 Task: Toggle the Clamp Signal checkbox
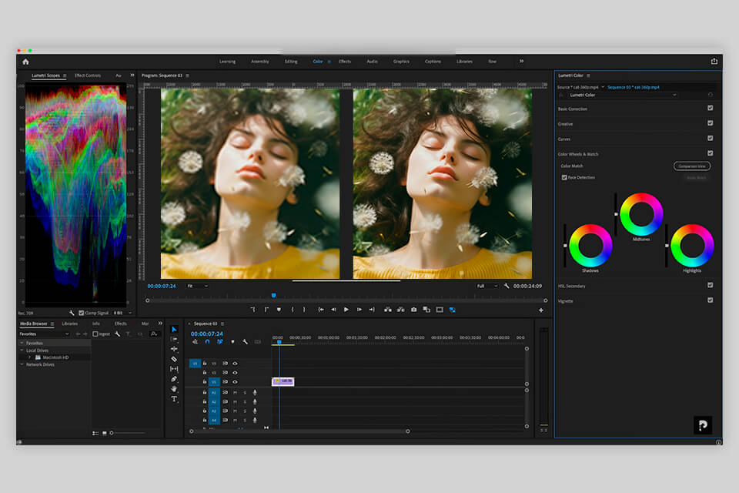click(x=82, y=313)
